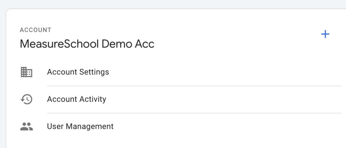Click the people icon beside User Management
The image size is (346, 148).
click(26, 126)
